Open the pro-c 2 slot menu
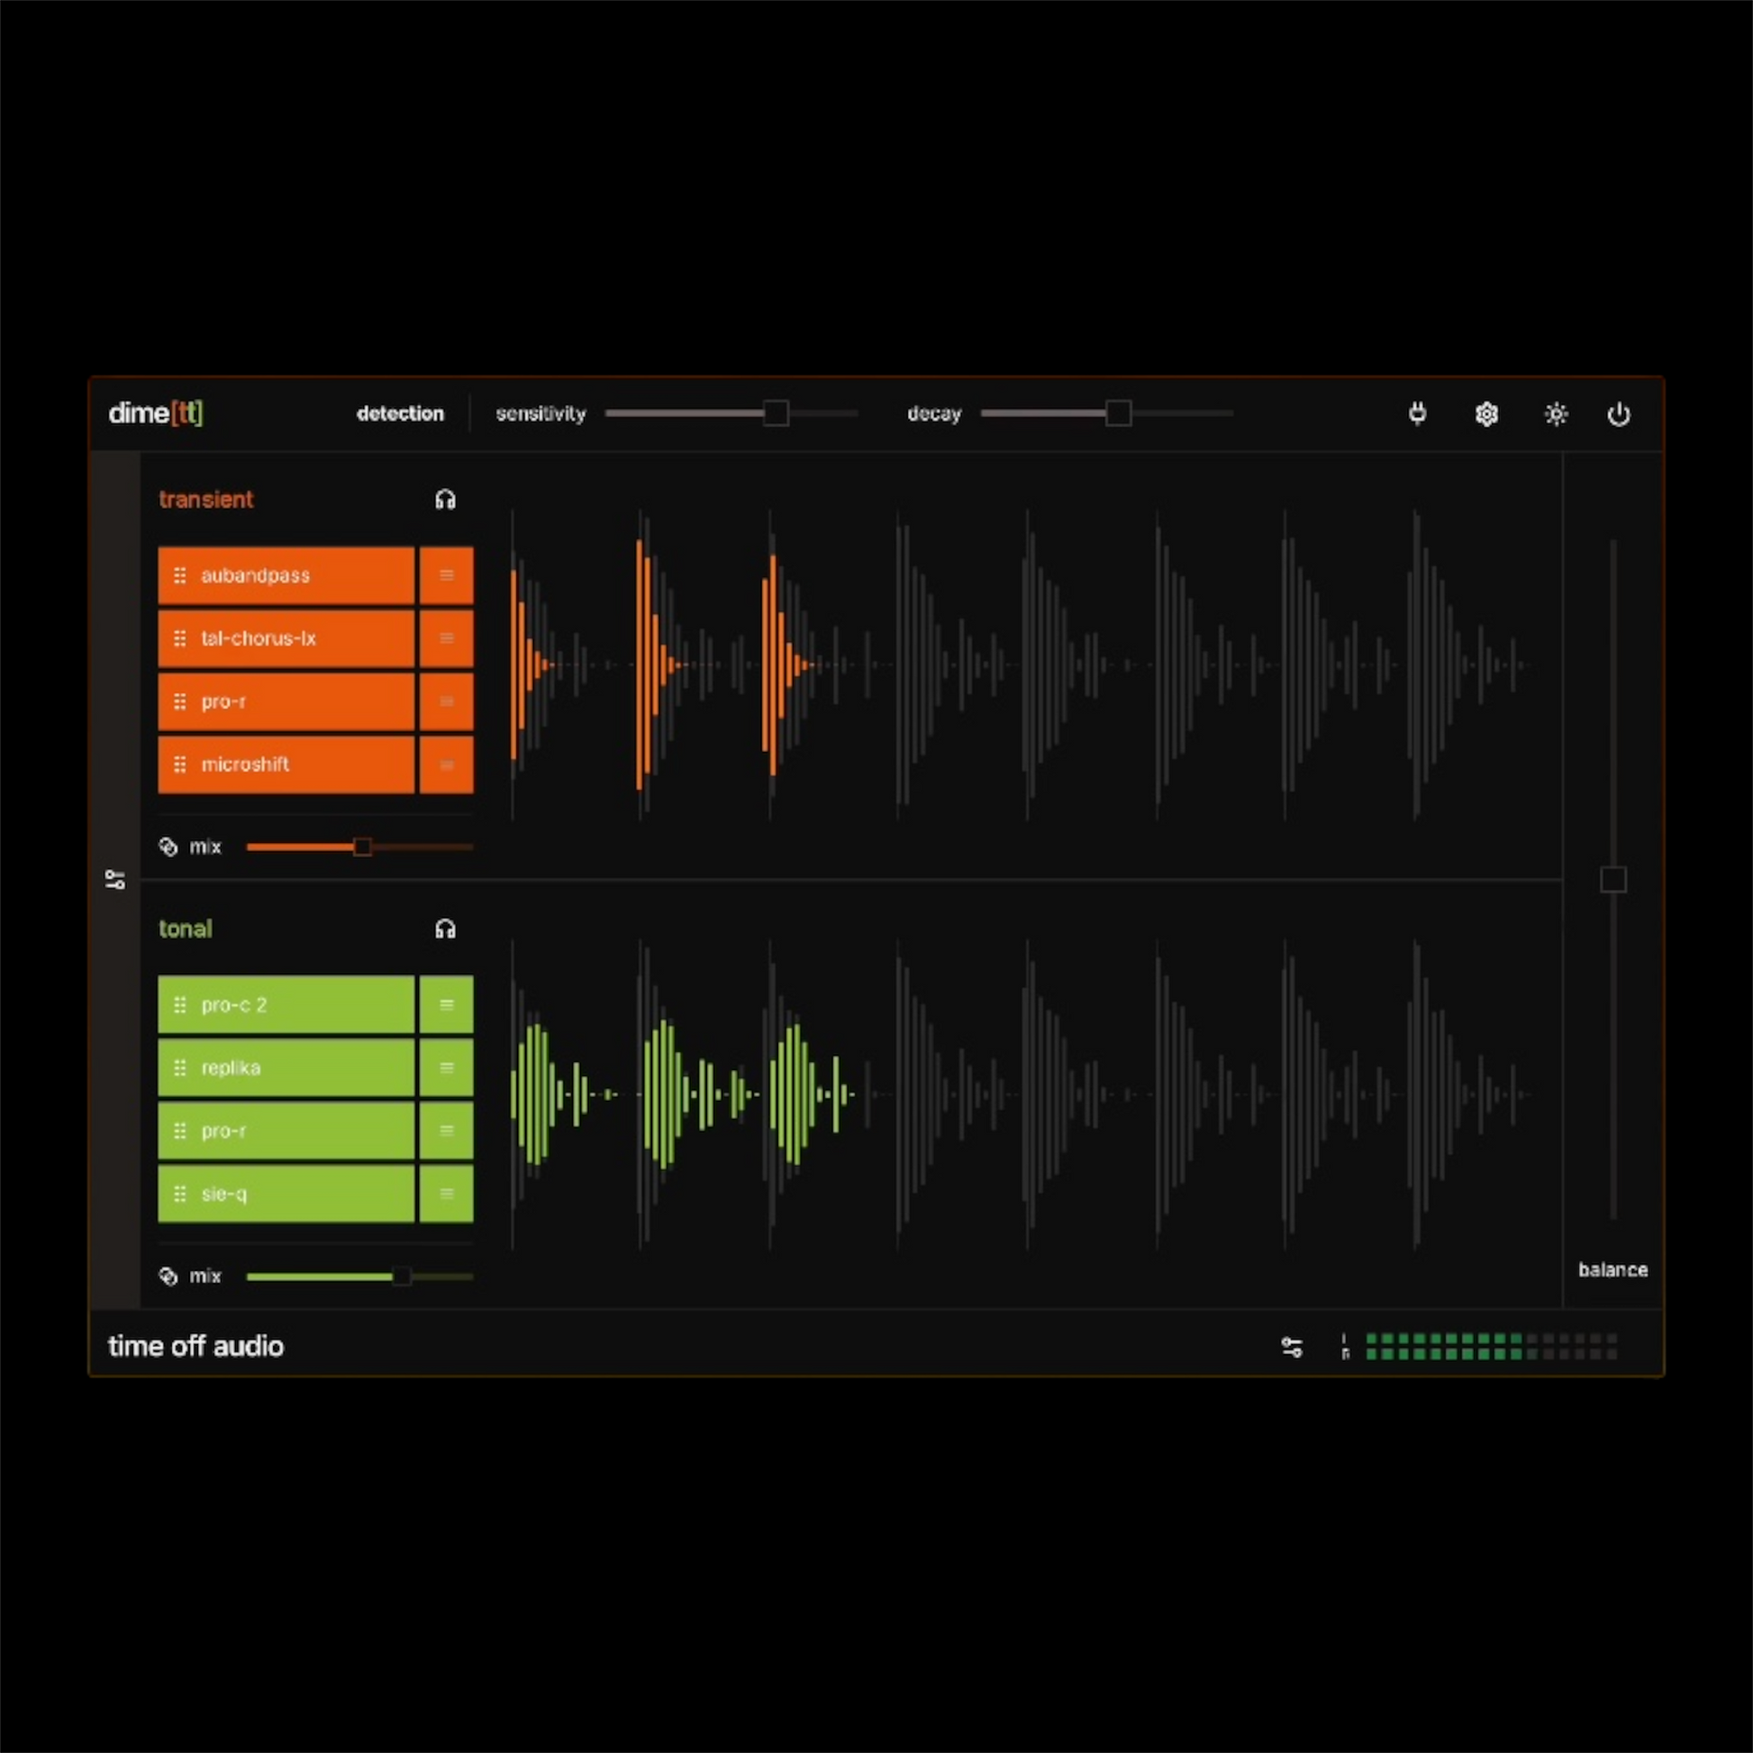 click(x=447, y=1004)
